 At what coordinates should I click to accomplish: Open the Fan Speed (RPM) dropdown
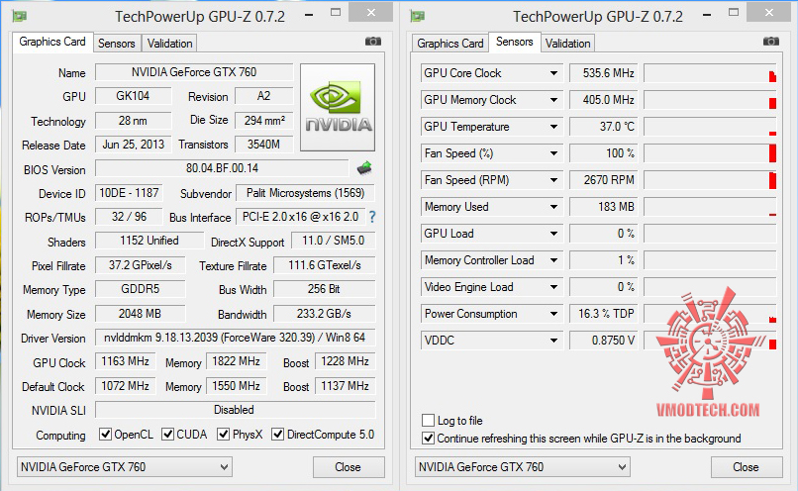[x=554, y=180]
